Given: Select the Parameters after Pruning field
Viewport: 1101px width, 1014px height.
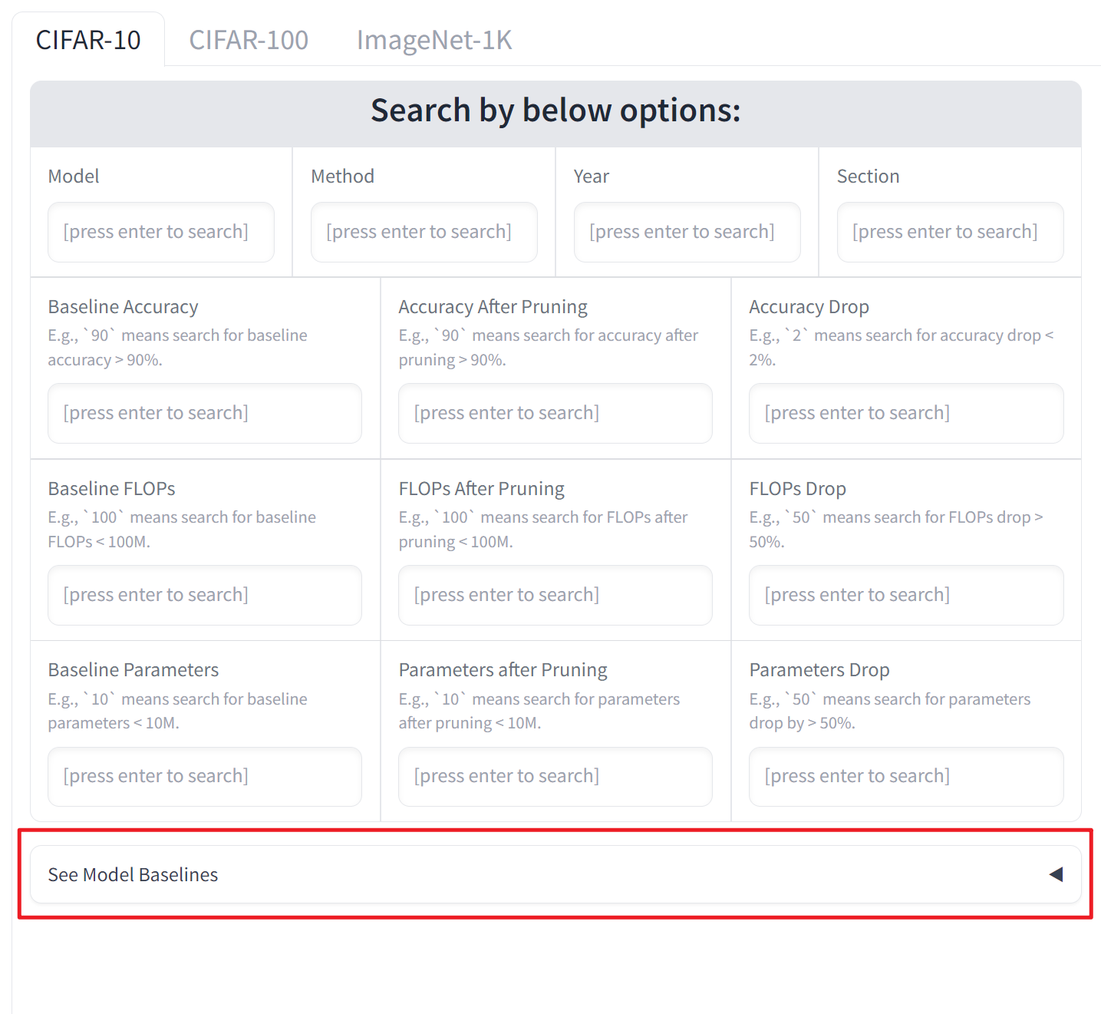Looking at the screenshot, I should 555,776.
